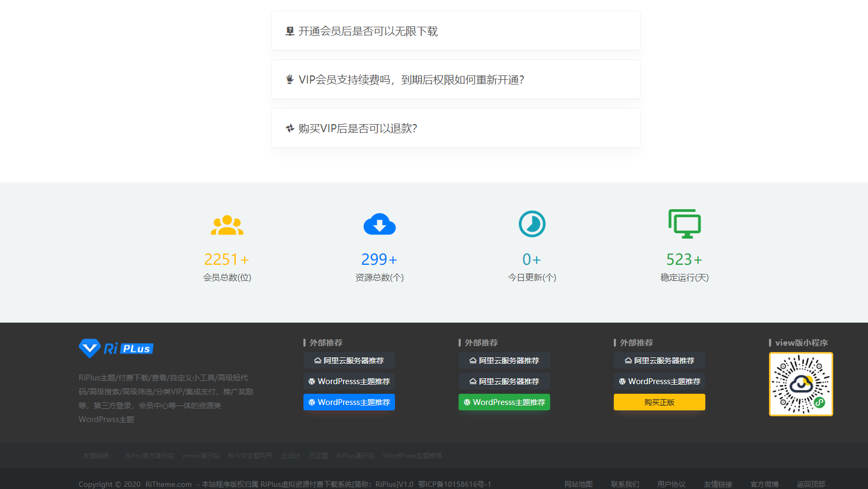The image size is (868, 489).
Task: Open the view版小程序 QR code image
Action: click(x=801, y=384)
